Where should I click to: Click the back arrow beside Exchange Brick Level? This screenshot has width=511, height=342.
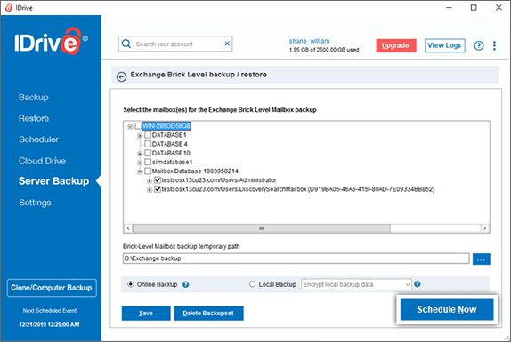point(122,76)
